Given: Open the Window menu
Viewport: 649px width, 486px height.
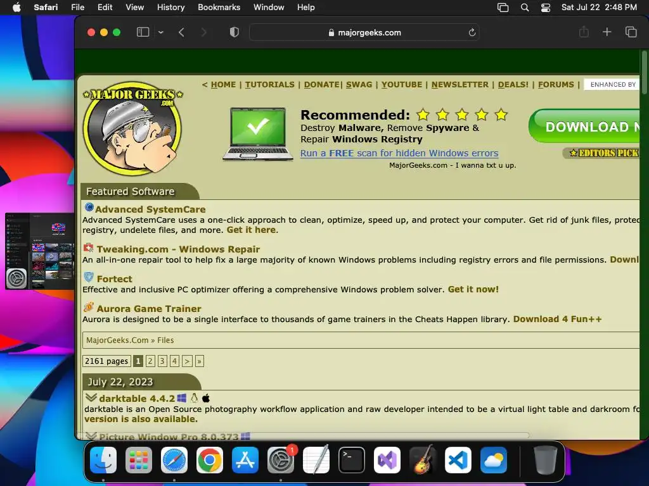Looking at the screenshot, I should click(269, 8).
